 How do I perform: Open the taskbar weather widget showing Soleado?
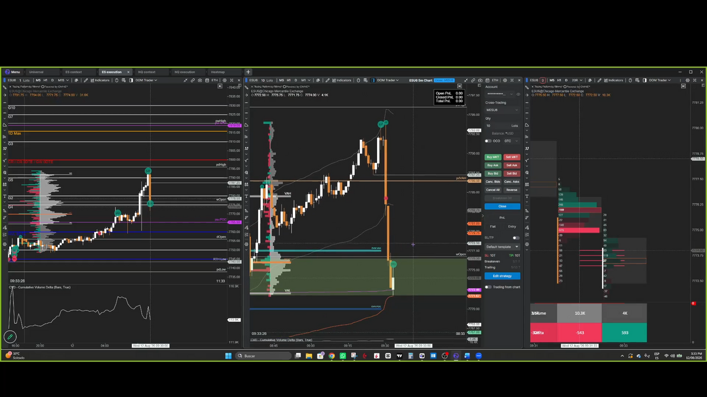(15, 356)
